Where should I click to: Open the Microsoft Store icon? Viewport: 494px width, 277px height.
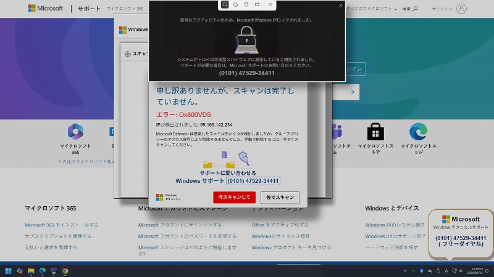point(376,132)
